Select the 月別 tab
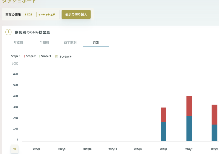 pos(96,42)
